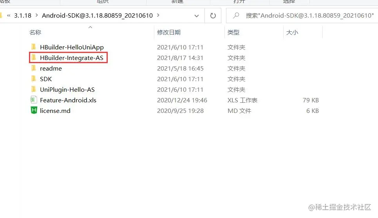Sort files by 名称 column header
Screen dimensions: 378x218
pyautogui.click(x=35, y=33)
